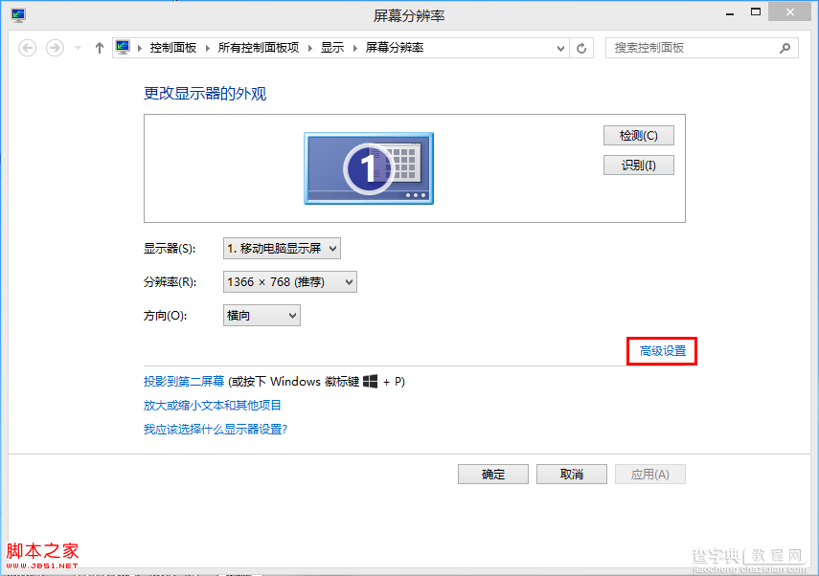Click 所有控制面板项 breadcrumb

pos(259,48)
